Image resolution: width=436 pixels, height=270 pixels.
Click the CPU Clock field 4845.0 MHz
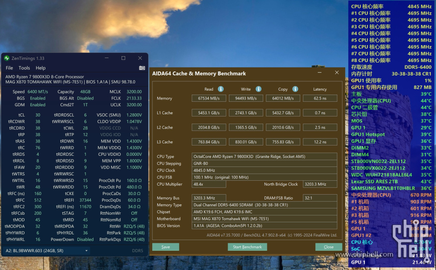pos(265,170)
